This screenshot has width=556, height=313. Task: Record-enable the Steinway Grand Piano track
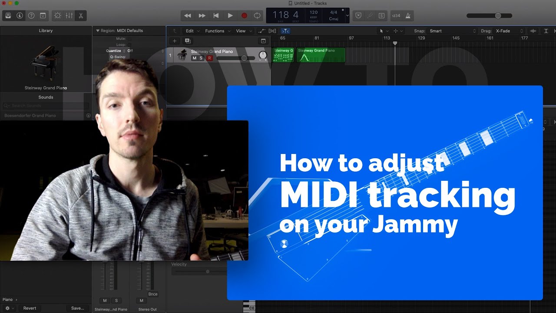point(210,58)
